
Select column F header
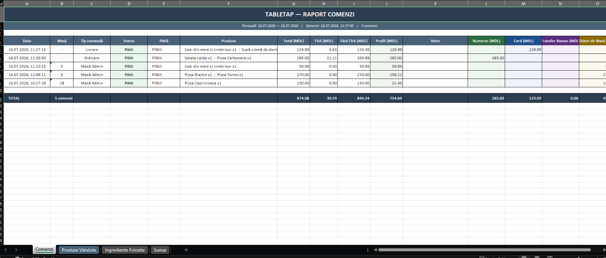coord(229,4)
